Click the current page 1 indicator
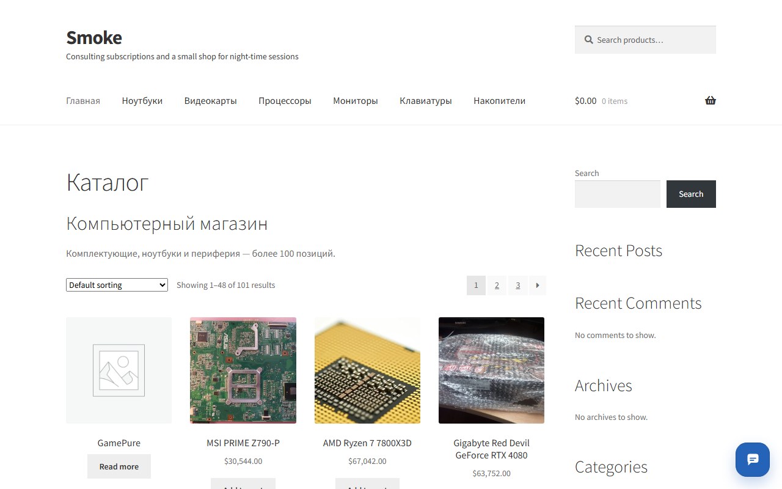782x489 pixels. coord(476,285)
